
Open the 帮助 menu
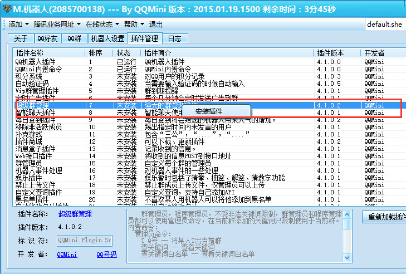[134, 25]
